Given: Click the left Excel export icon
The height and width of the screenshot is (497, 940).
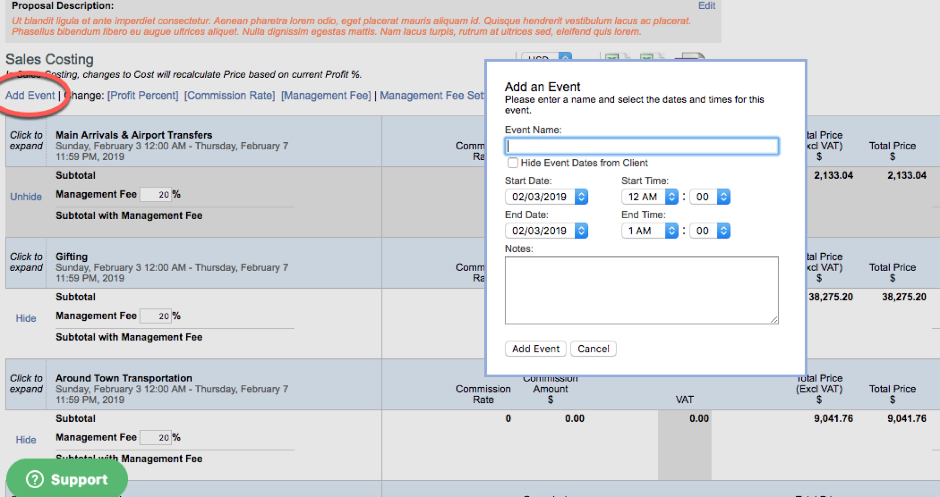Looking at the screenshot, I should point(618,57).
